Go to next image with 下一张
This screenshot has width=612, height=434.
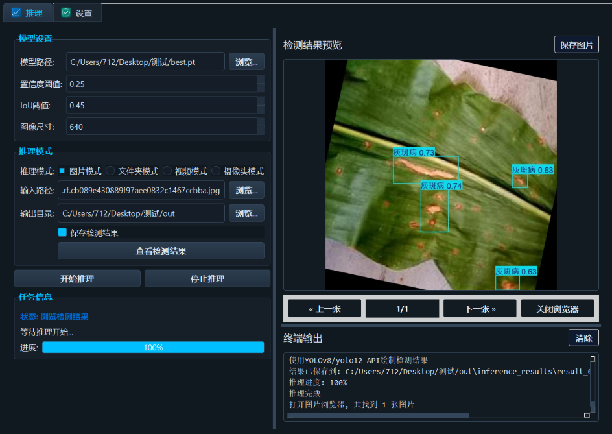tap(480, 308)
